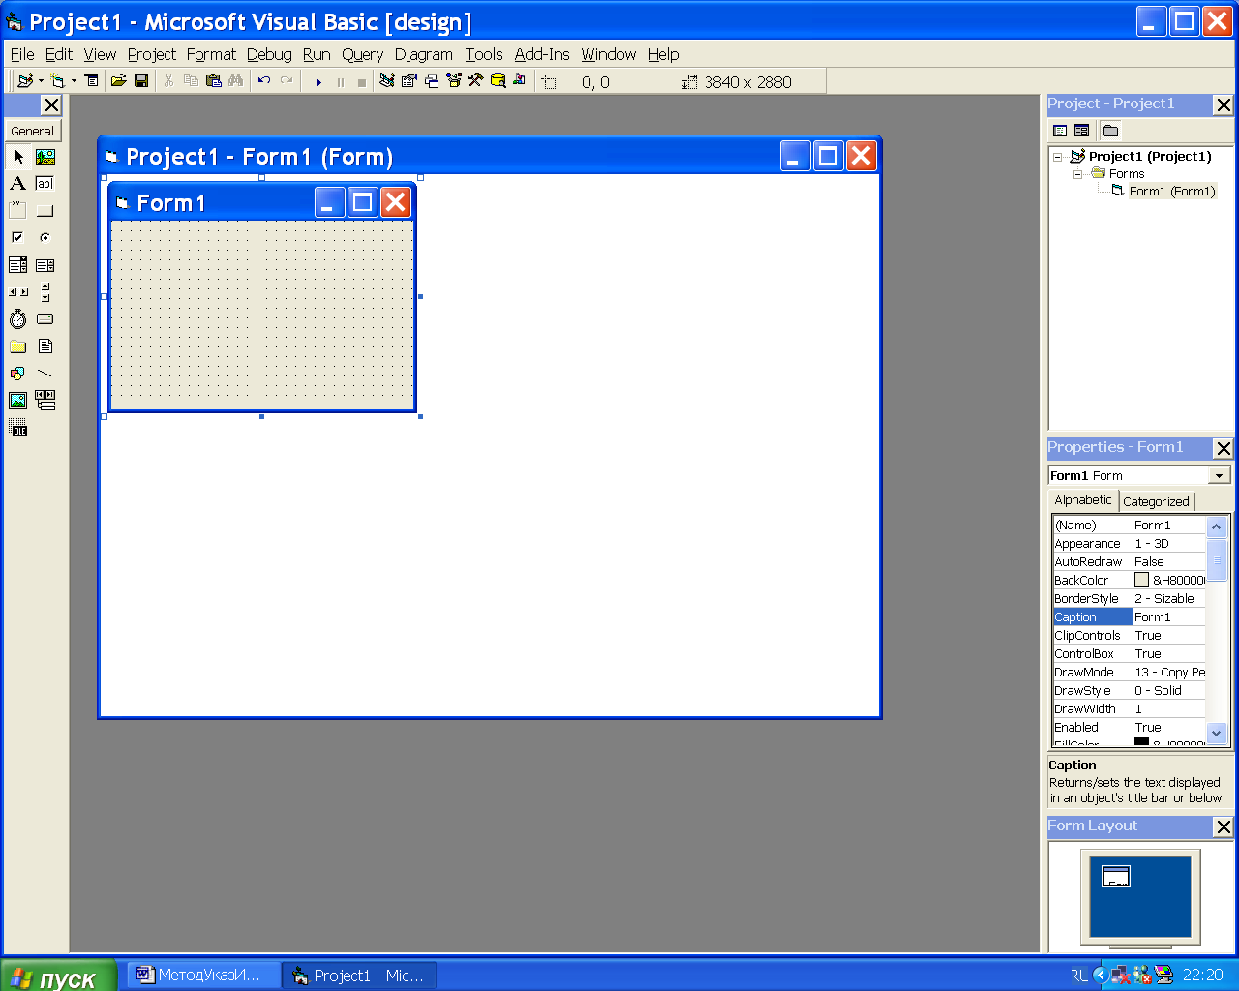Select the ComboBox control tool

[x=18, y=265]
